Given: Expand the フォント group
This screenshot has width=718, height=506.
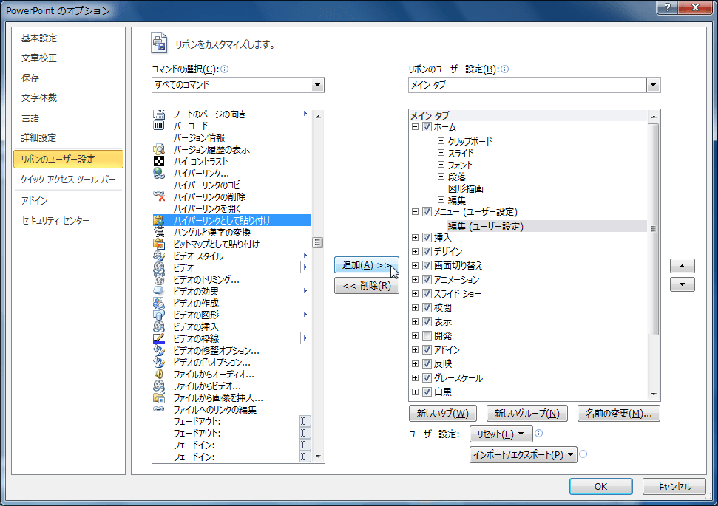Looking at the screenshot, I should point(441,165).
